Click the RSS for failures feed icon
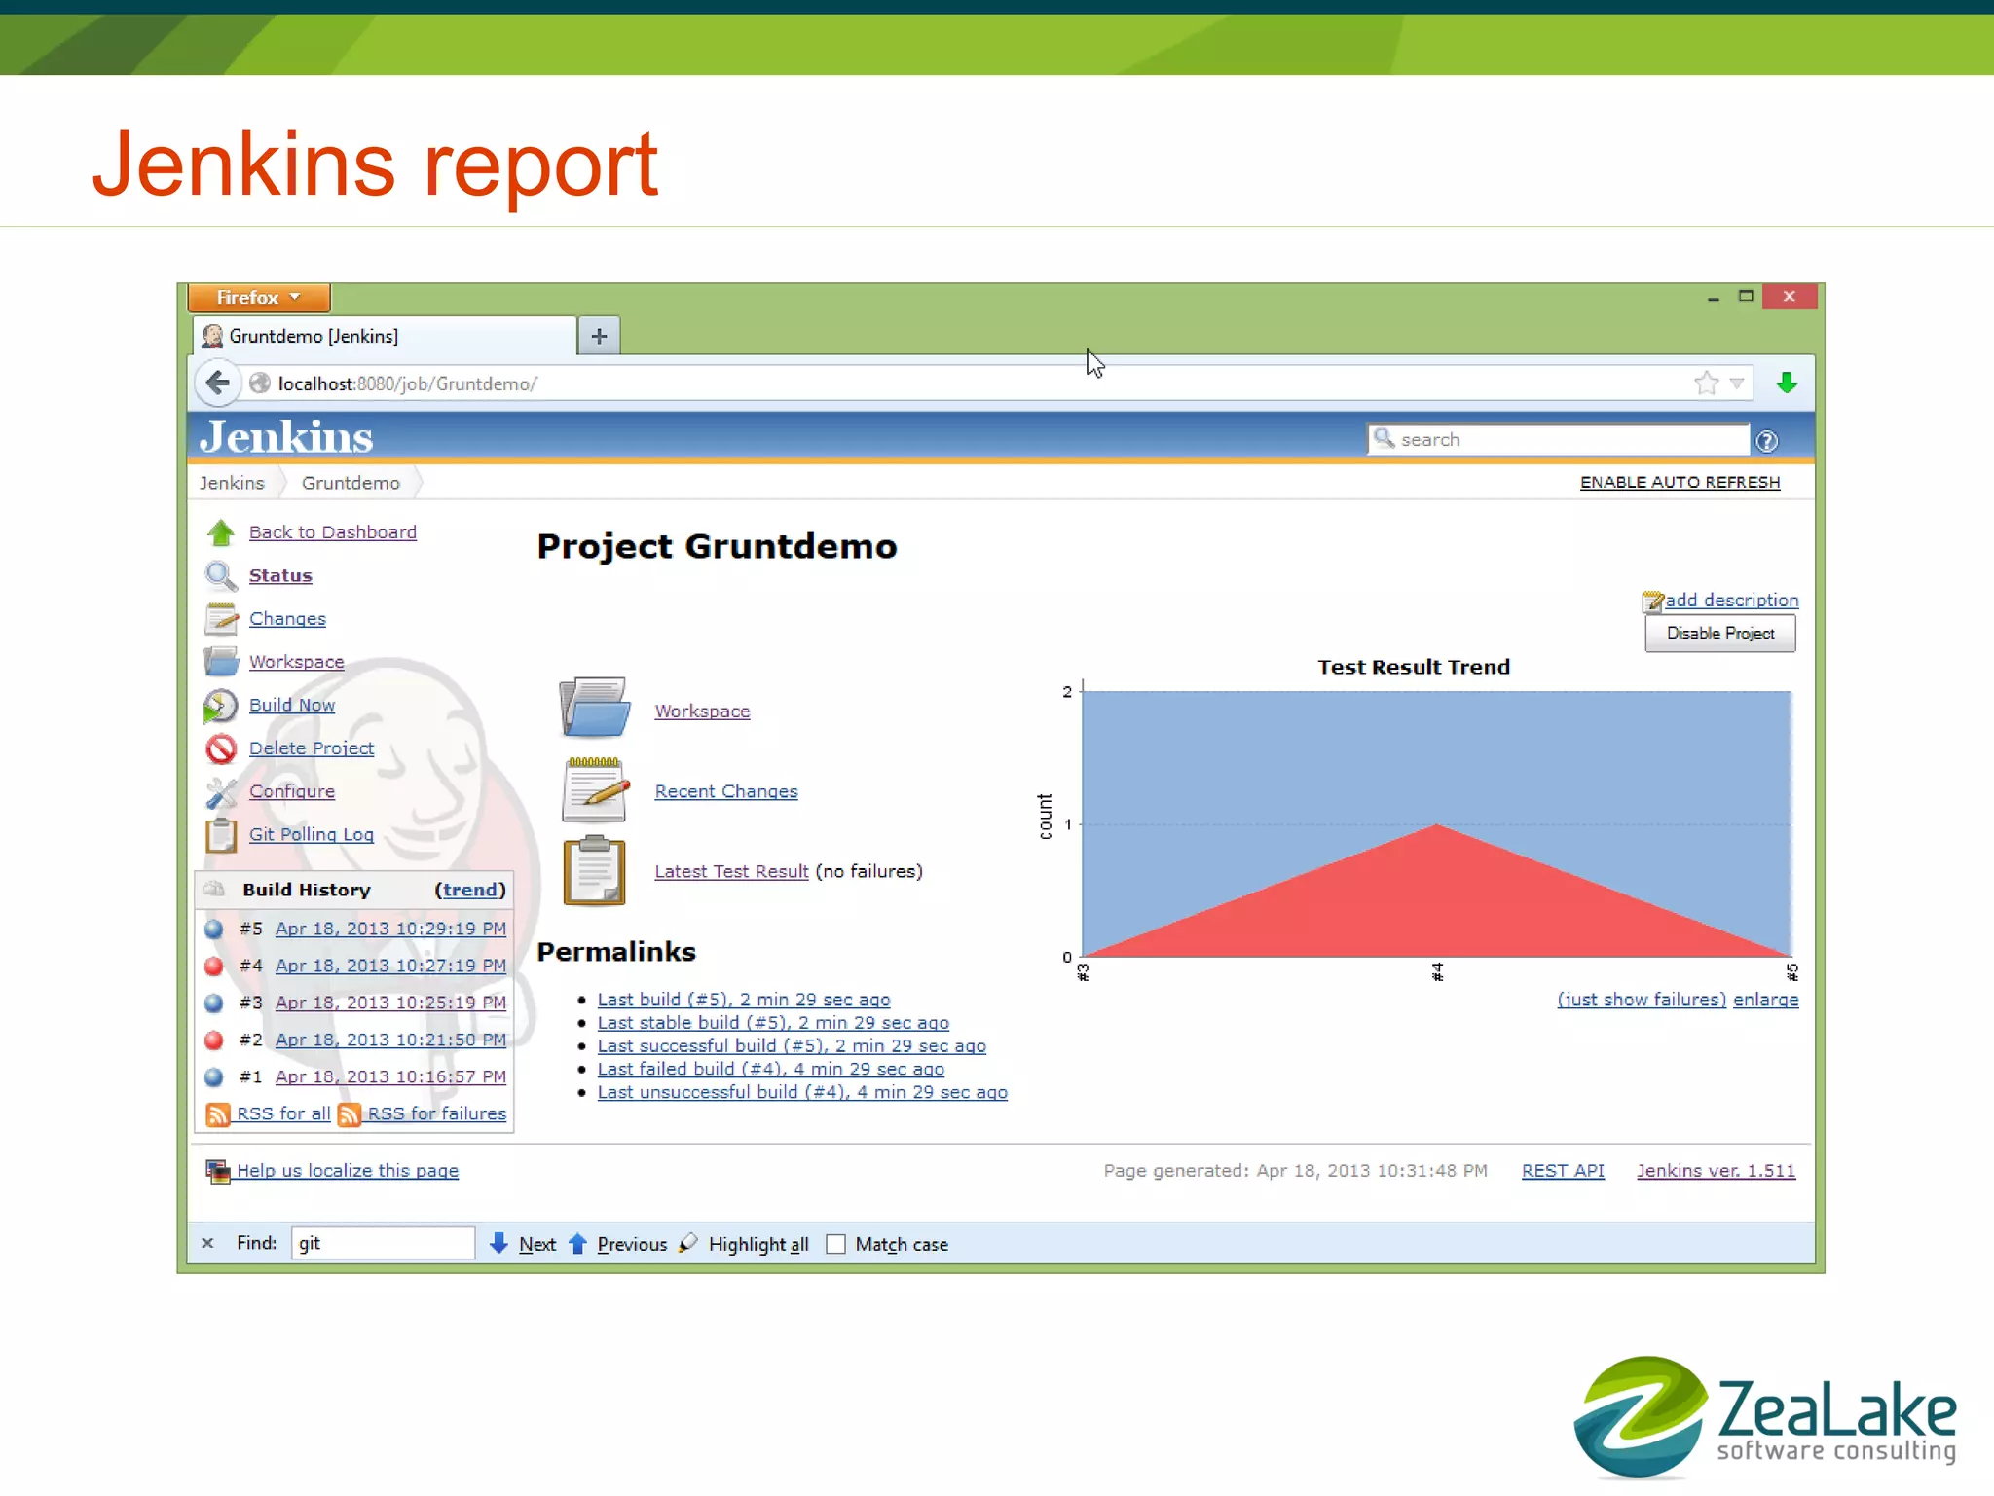This screenshot has height=1496, width=1994. click(x=350, y=1113)
